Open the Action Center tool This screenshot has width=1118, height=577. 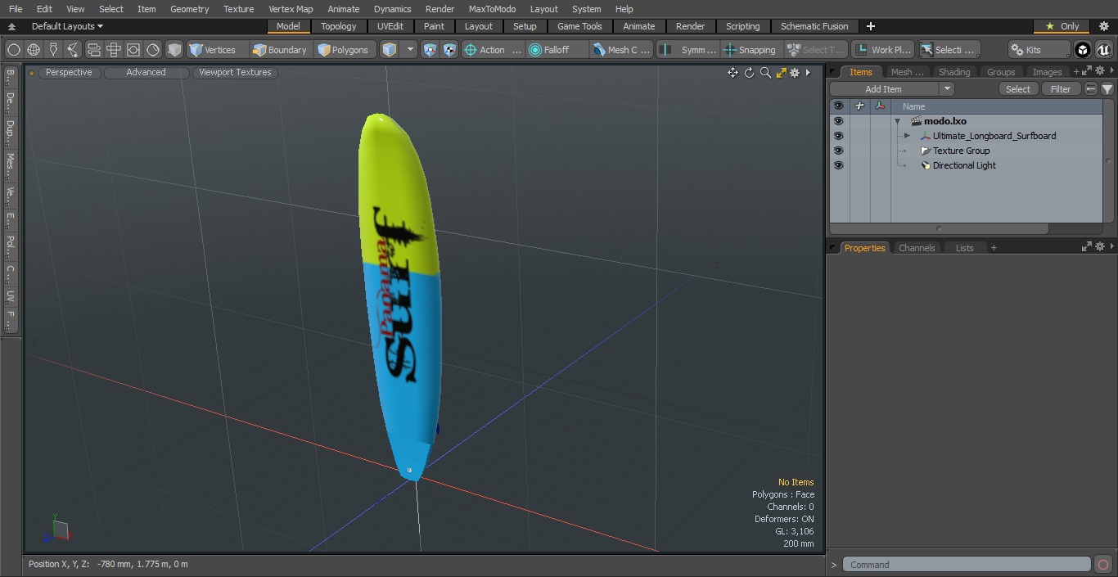click(x=493, y=50)
